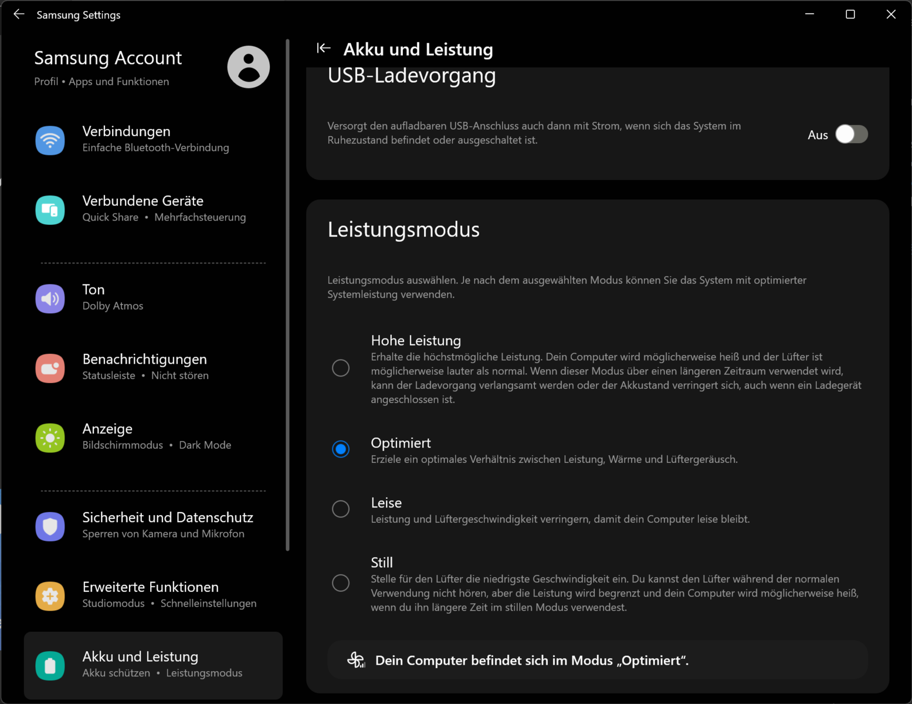The height and width of the screenshot is (704, 912).
Task: Minimize the Samsung Settings window
Action: [810, 14]
